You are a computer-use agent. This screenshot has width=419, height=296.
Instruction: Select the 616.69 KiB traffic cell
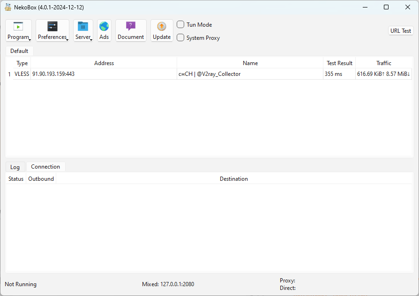[384, 74]
